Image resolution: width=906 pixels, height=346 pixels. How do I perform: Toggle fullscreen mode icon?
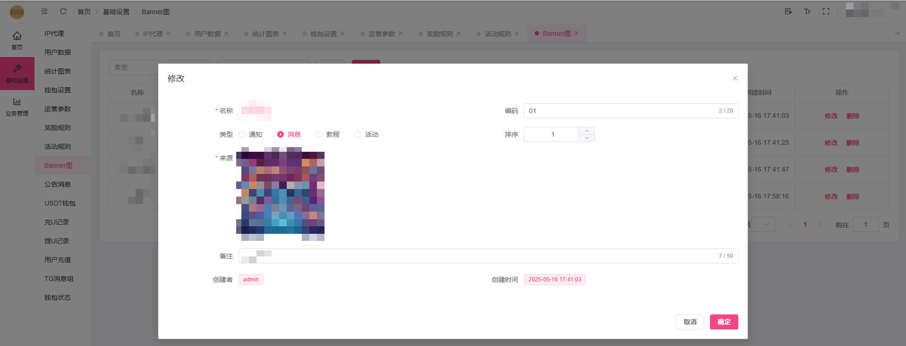pyautogui.click(x=826, y=11)
